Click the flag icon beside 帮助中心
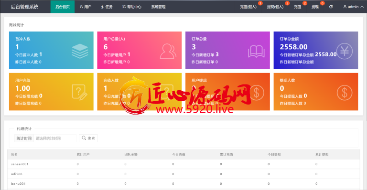 124,7
